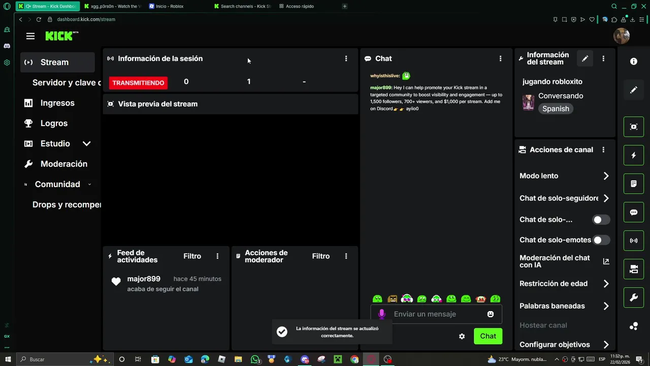The image size is (650, 366).
Task: Click Discord icon in browser sidebar
Action: point(7,46)
